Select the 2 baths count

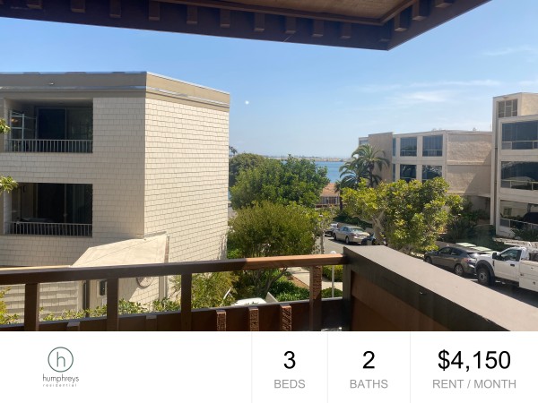369,360
